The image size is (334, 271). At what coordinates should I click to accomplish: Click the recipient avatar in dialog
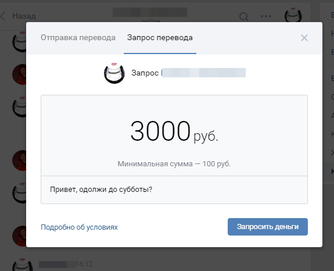pos(114,73)
